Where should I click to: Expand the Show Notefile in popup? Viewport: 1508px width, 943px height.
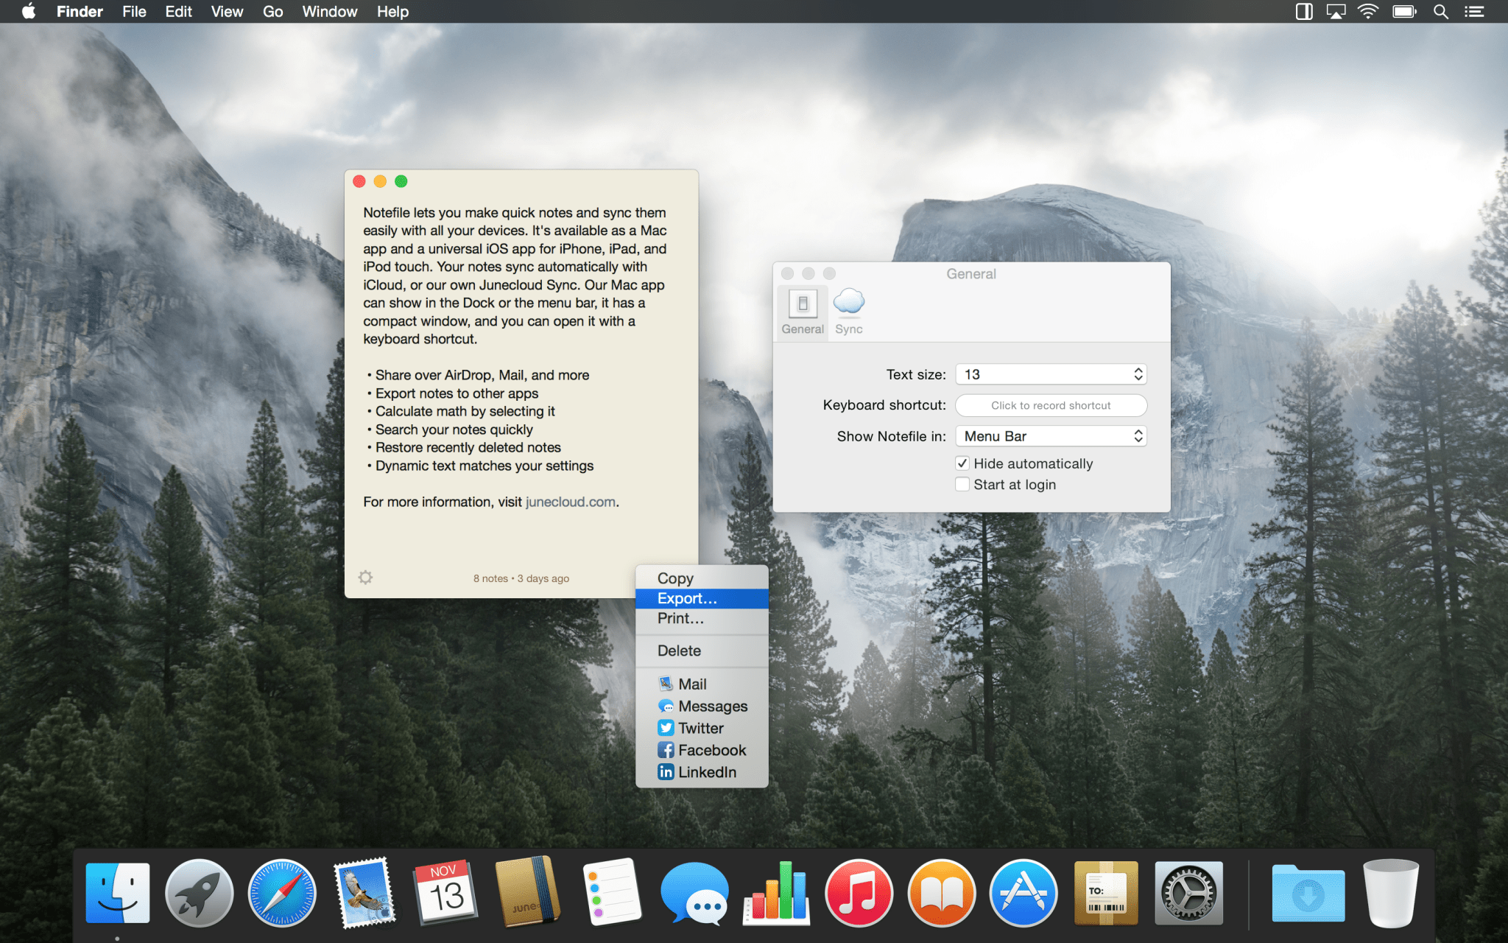pos(1051,436)
